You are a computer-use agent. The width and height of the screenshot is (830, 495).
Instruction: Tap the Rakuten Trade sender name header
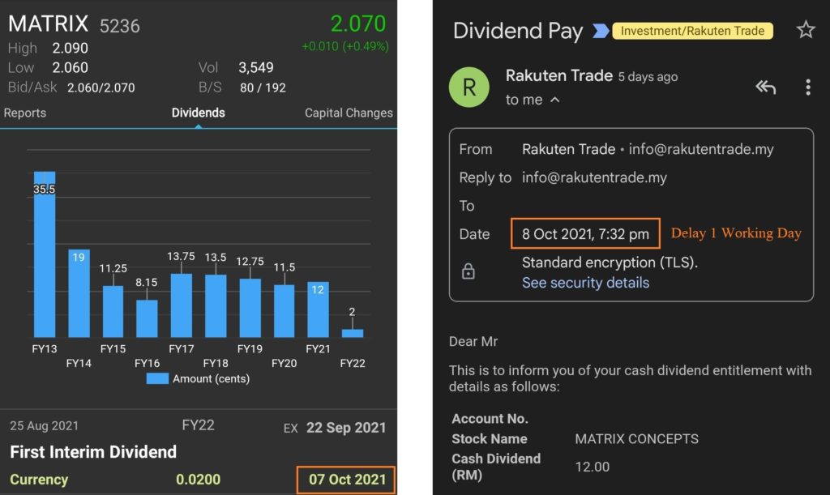(559, 75)
